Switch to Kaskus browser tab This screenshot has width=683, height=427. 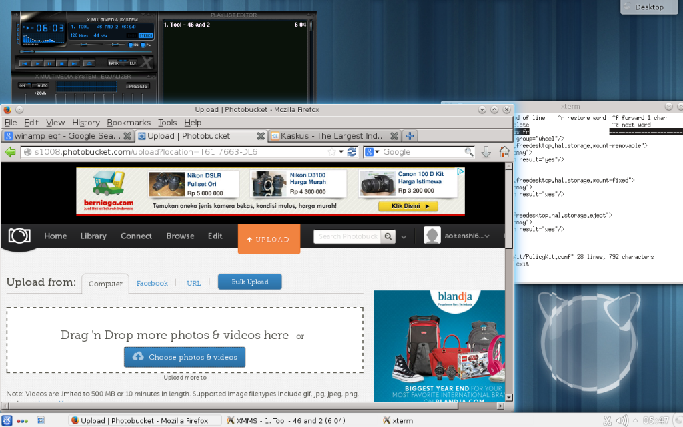coord(335,136)
